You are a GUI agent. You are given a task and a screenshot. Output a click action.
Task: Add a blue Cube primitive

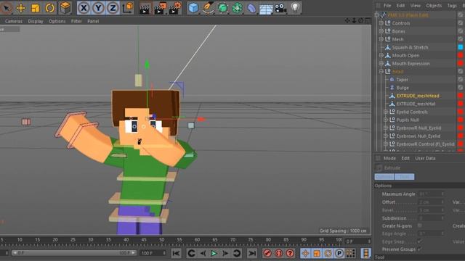[193, 8]
